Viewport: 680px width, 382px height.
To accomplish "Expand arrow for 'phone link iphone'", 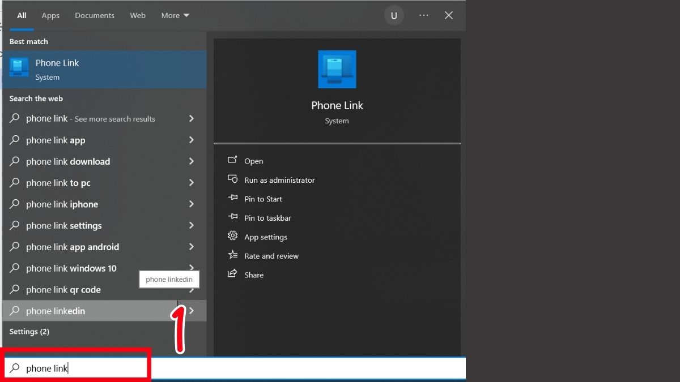I will pyautogui.click(x=192, y=204).
